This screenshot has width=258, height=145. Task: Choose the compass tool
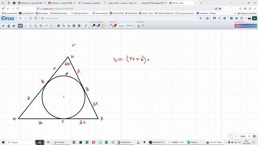click(31, 26)
